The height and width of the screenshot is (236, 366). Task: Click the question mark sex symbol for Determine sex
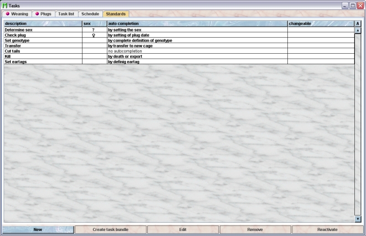pyautogui.click(x=94, y=30)
